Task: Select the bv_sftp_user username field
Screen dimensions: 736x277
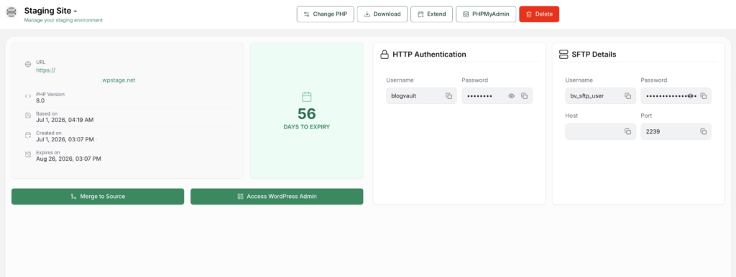Action: (600, 96)
